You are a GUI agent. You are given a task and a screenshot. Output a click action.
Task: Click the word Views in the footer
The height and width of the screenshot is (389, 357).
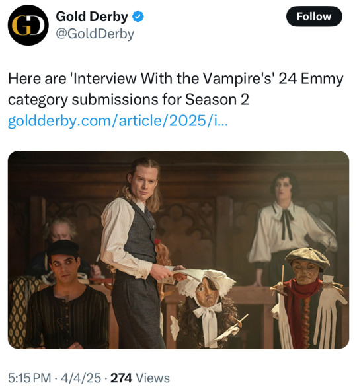click(x=153, y=378)
